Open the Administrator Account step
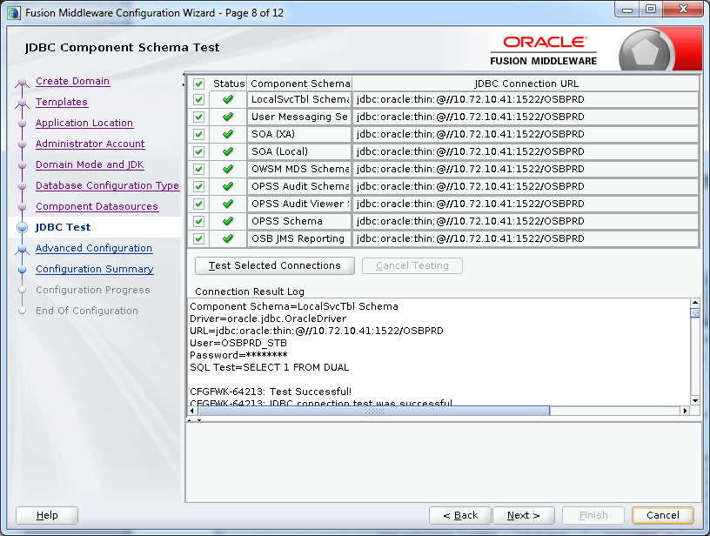This screenshot has height=536, width=710. pos(90,144)
